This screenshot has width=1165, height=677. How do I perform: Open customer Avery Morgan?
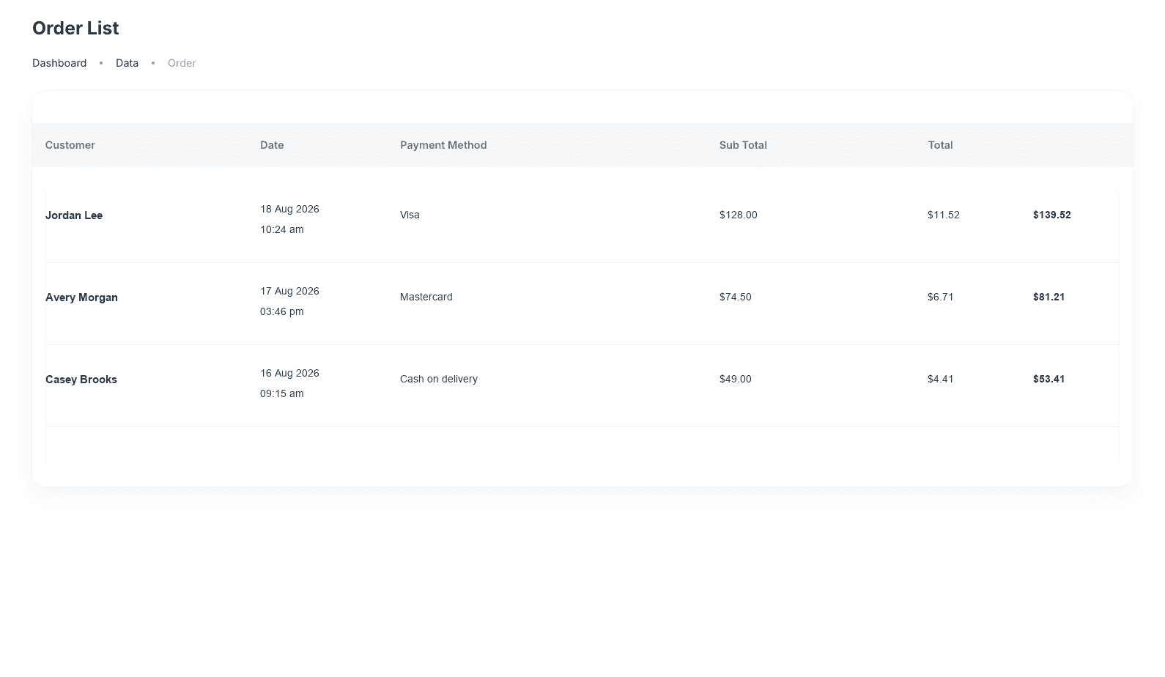[81, 297]
